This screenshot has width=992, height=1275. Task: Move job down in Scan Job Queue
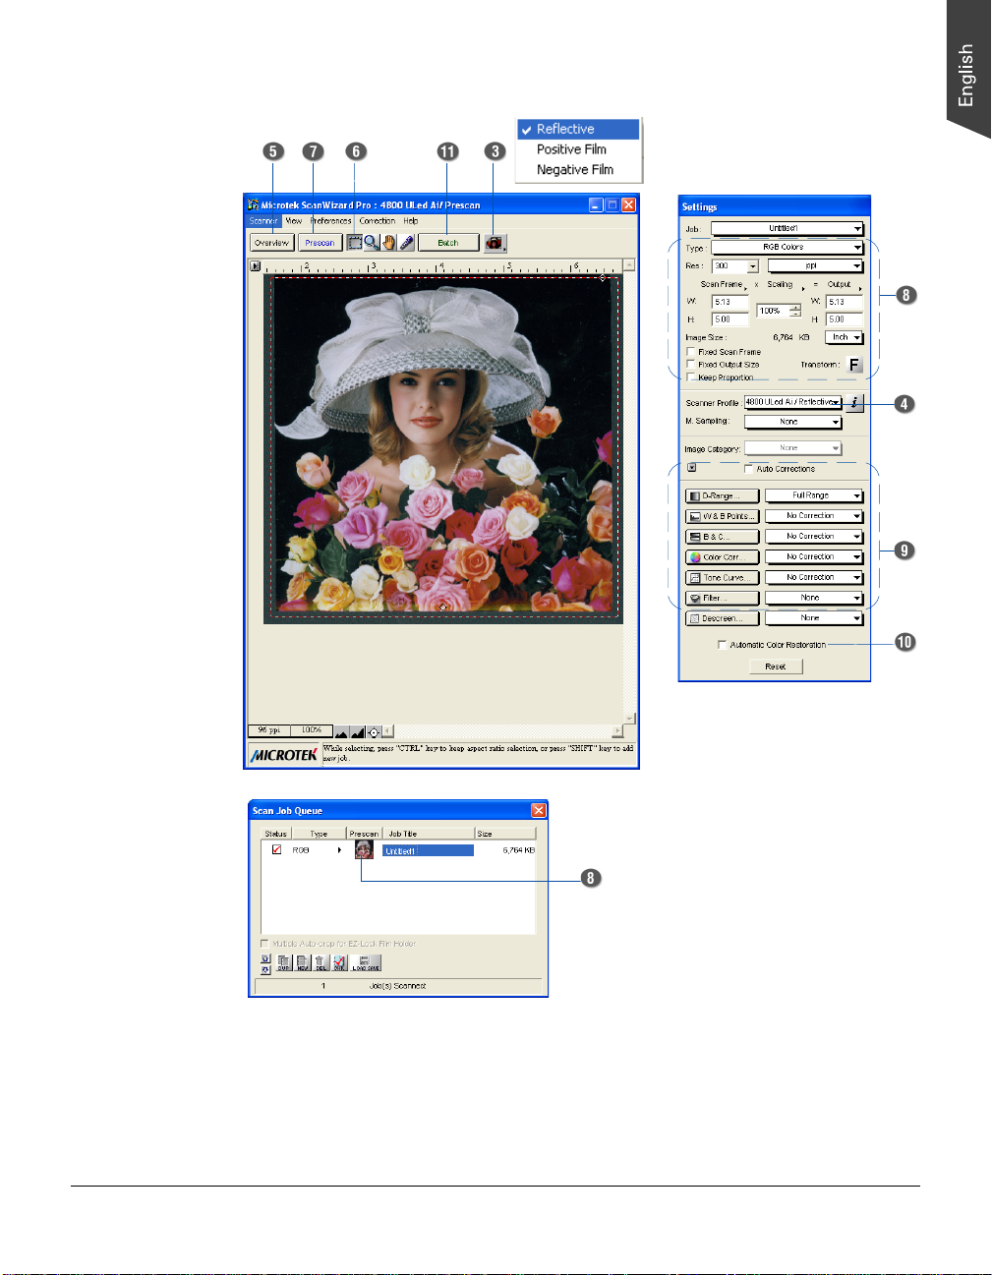click(265, 969)
